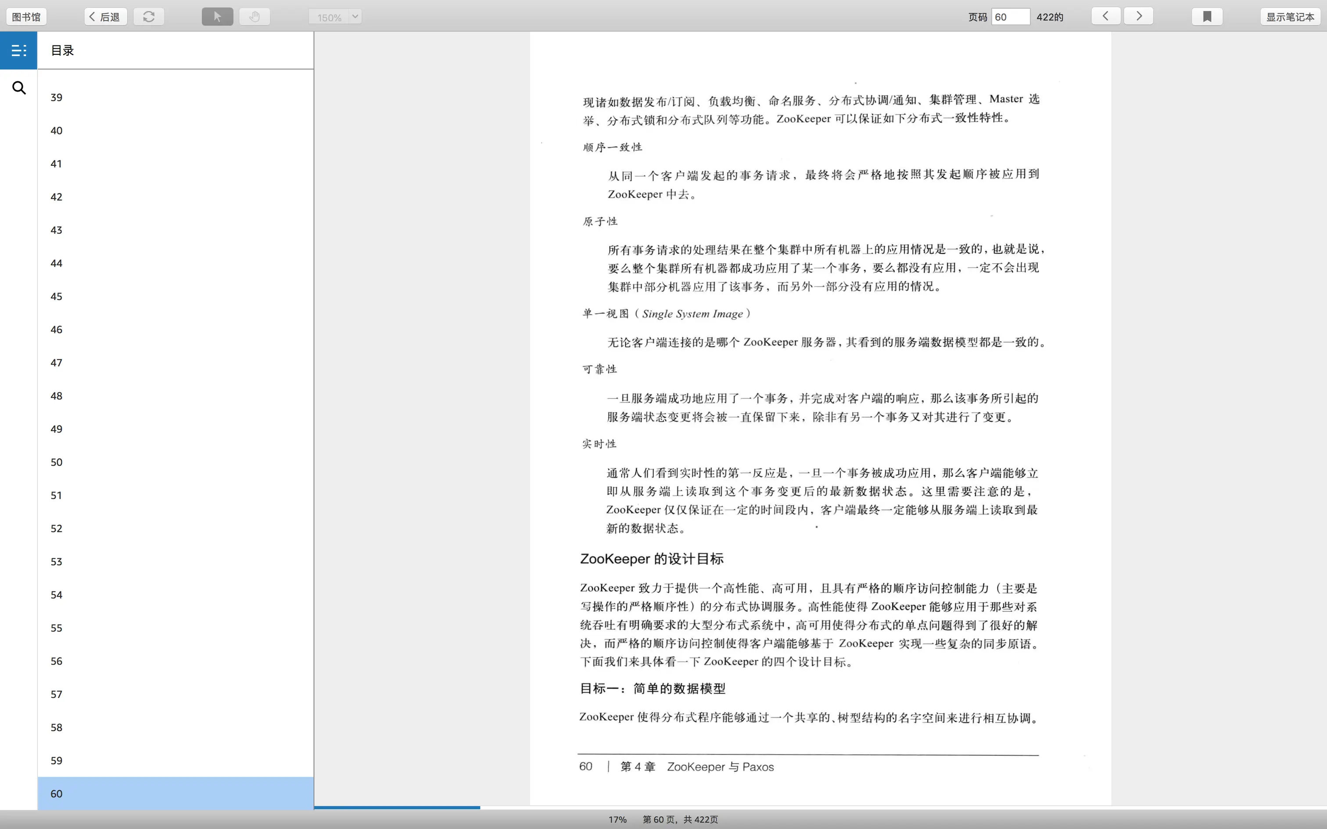Click the page number input field

pos(1010,17)
